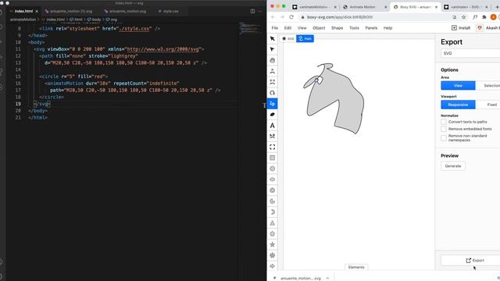
Task: Select the Ellipse shape tool
Action: 273,180
